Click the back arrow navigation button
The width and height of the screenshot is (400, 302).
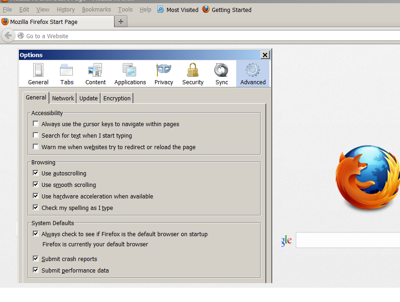coord(8,35)
